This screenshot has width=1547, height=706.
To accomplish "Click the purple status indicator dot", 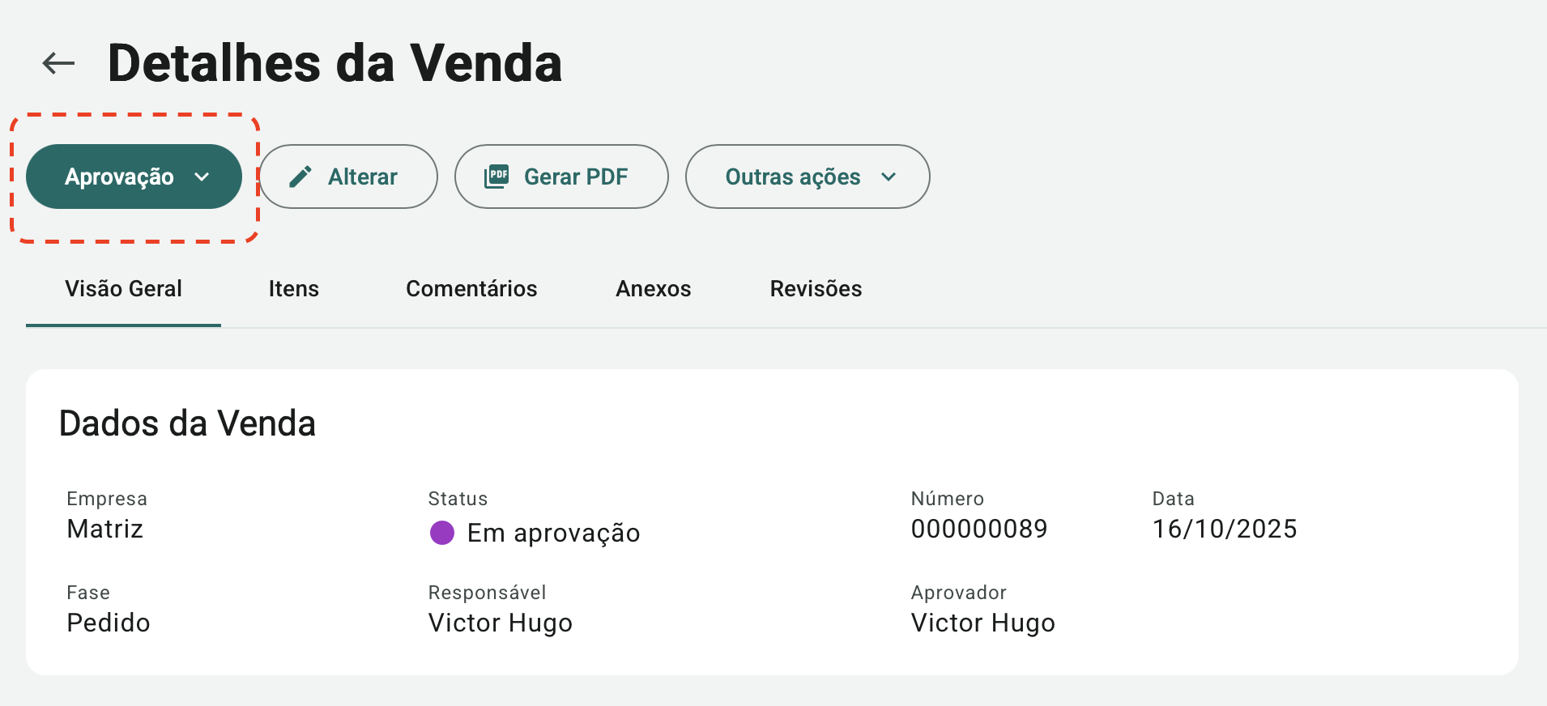I will (442, 533).
